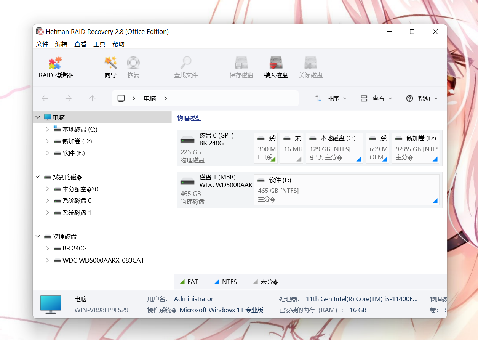478x340 pixels.
Task: Expand the 系统磁盘 1 tree node
Action: point(47,213)
